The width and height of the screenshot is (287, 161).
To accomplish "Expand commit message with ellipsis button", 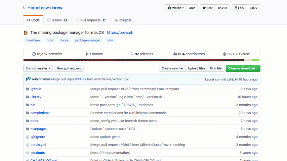I will pyautogui.click(x=127, y=79).
